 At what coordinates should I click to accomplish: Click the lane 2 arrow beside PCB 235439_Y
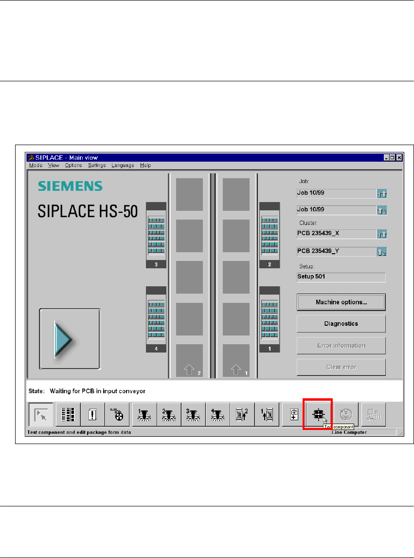click(382, 252)
